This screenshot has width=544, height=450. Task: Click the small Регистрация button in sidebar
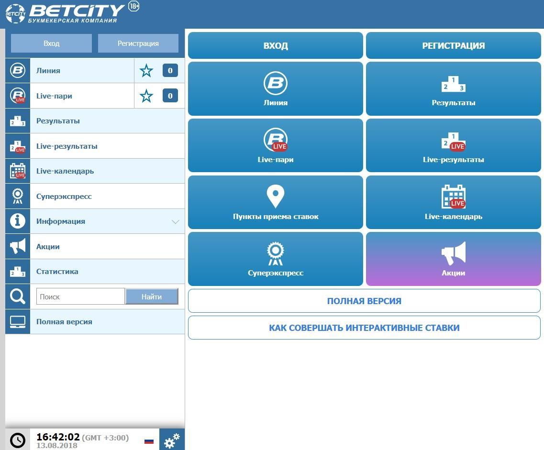click(x=138, y=44)
